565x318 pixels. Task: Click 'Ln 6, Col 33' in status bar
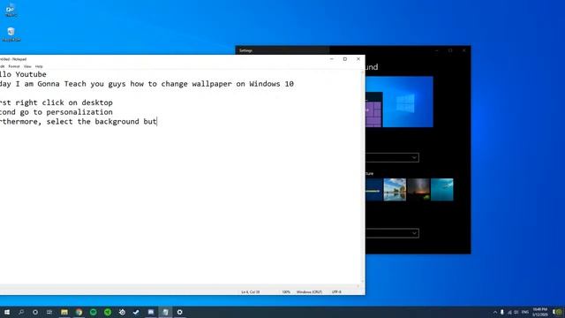pos(251,291)
